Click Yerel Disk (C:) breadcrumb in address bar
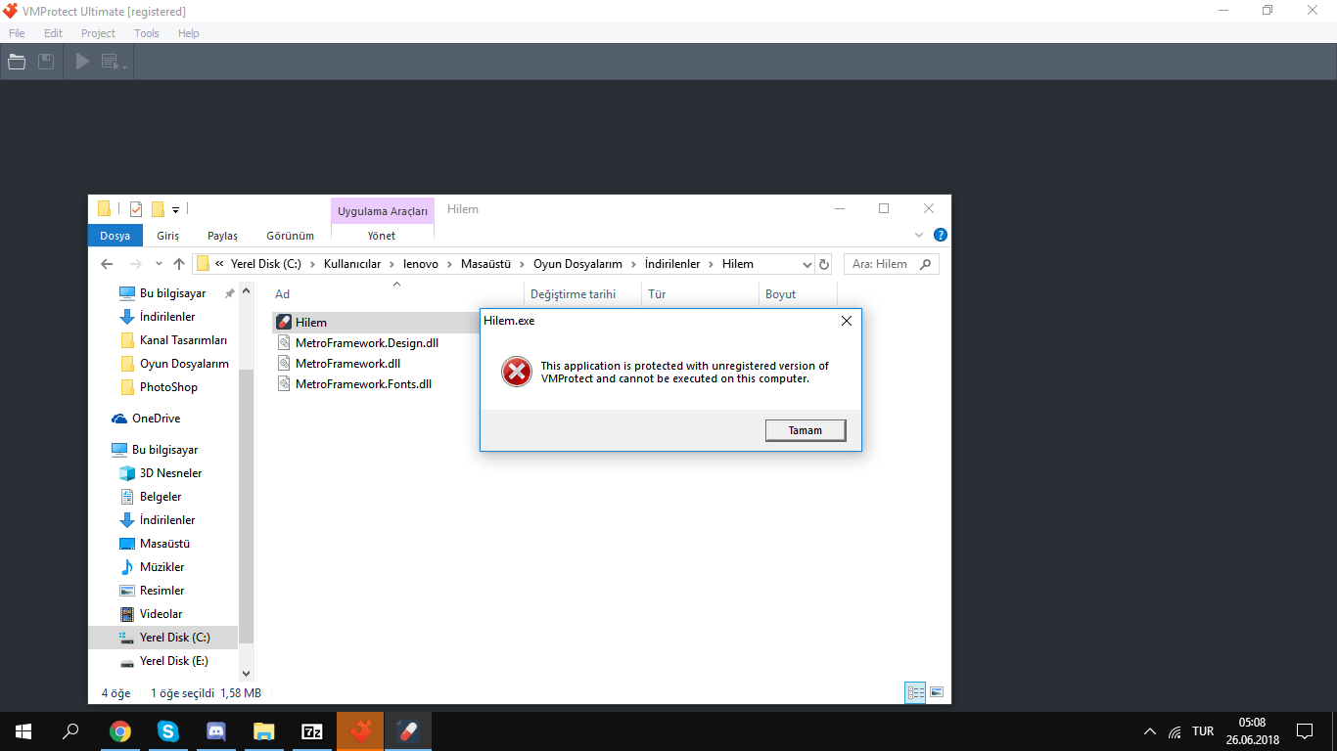1337x751 pixels. coord(267,264)
